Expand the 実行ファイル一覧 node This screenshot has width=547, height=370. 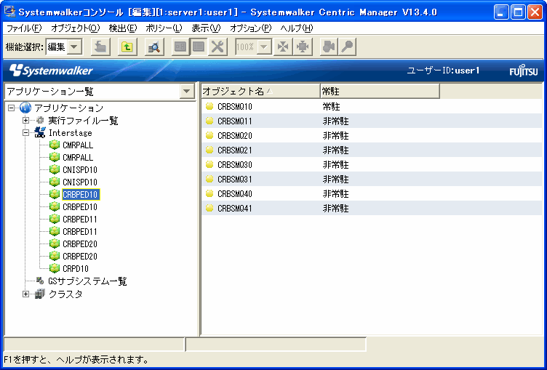[25, 121]
